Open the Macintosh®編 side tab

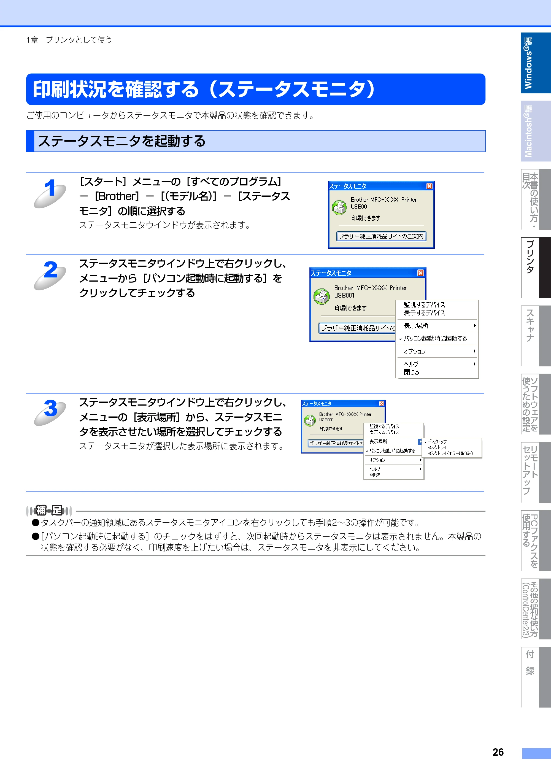click(536, 131)
